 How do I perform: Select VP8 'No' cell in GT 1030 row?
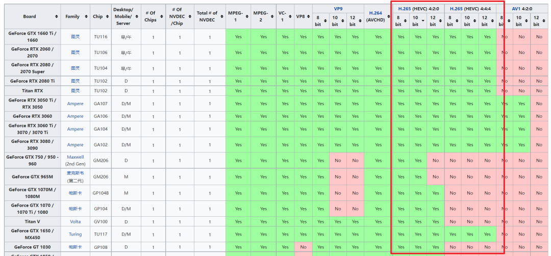303,247
